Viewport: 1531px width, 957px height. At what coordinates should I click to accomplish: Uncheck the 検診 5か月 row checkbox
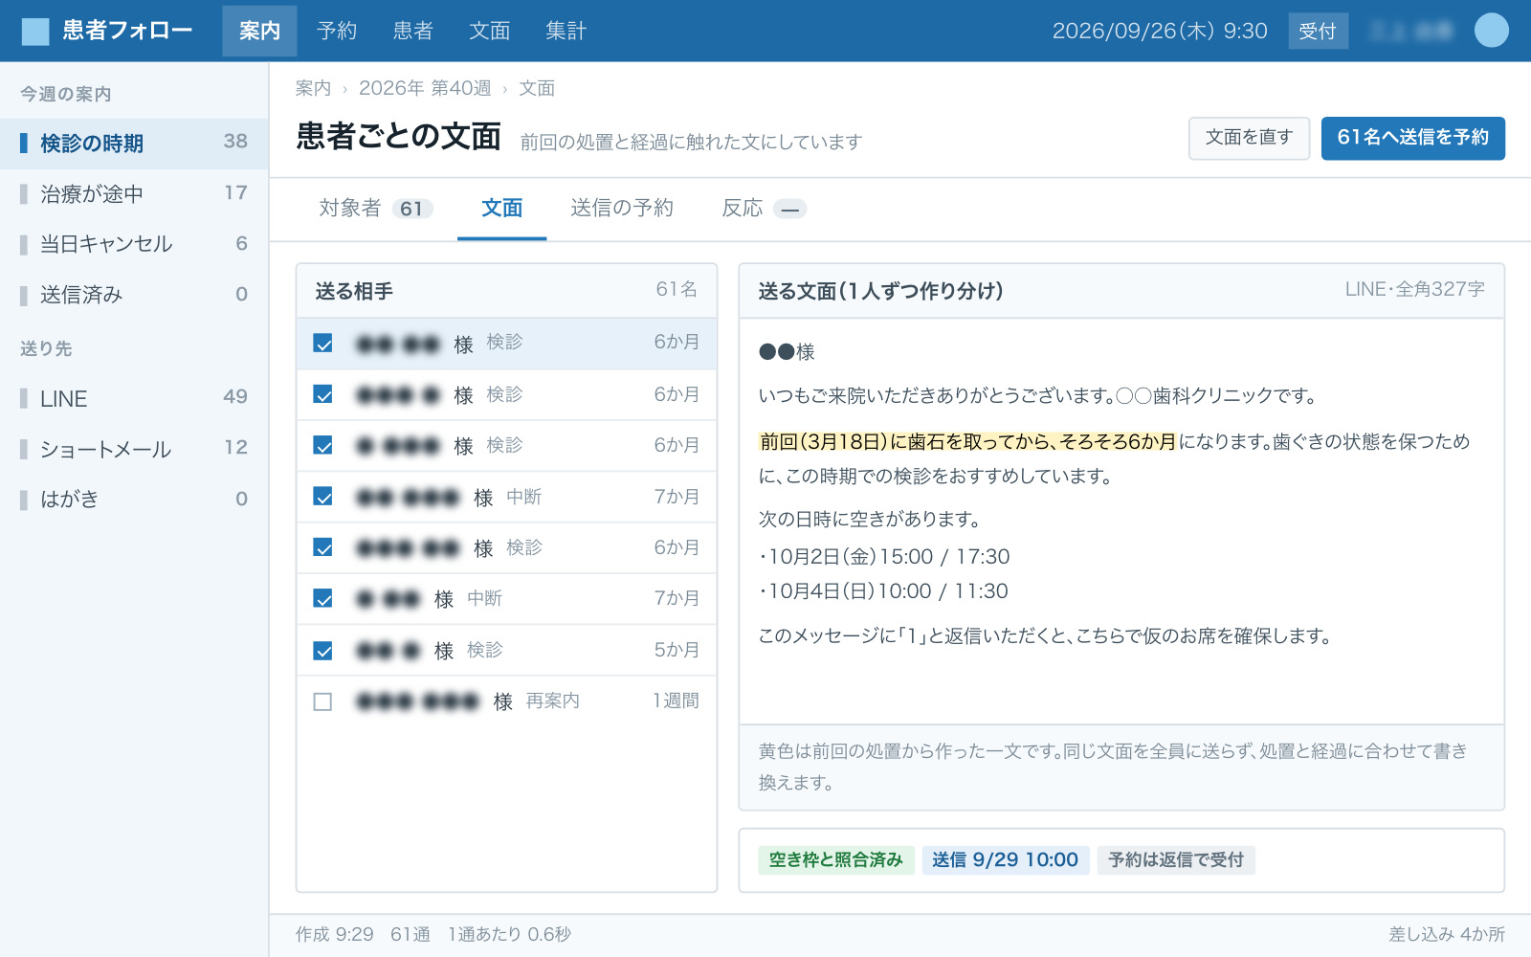(323, 651)
